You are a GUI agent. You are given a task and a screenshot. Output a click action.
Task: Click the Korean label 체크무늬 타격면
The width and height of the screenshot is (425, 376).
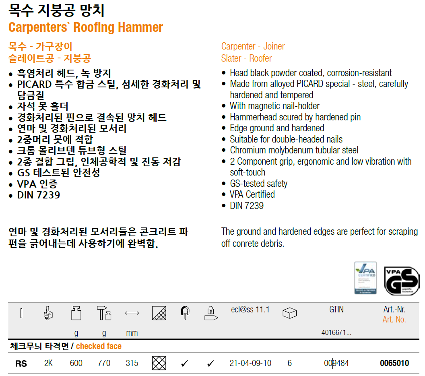[39, 346]
